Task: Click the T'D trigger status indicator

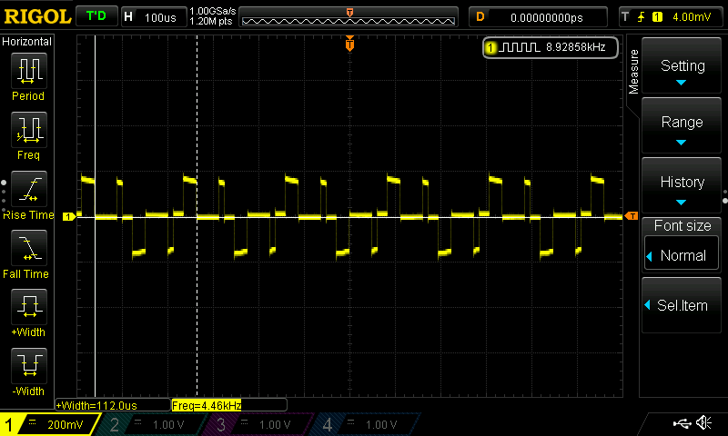Action: click(96, 16)
